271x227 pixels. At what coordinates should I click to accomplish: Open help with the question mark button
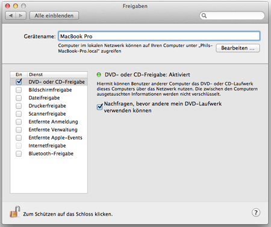pos(256,213)
